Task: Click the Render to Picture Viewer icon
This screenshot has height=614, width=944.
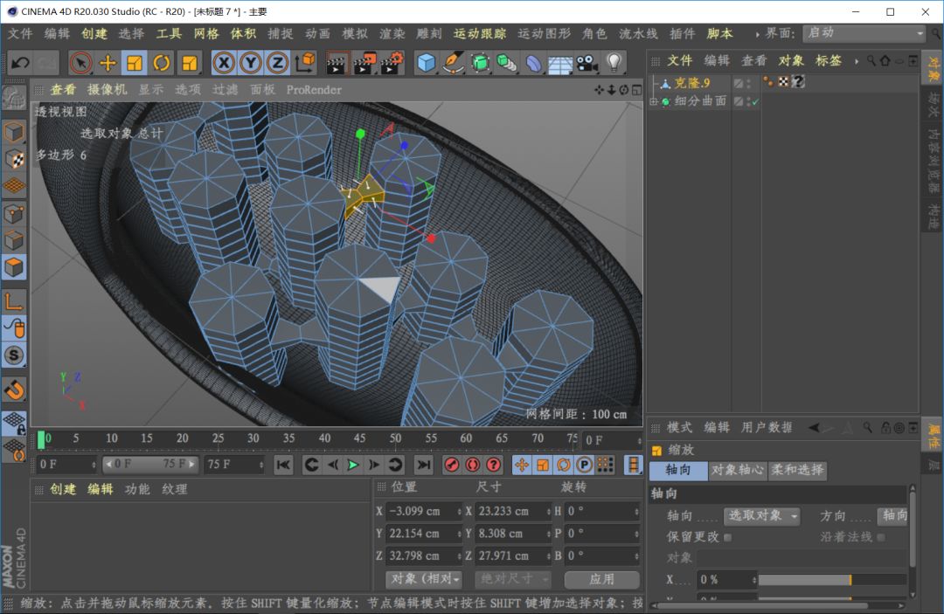Action: pyautogui.click(x=365, y=63)
